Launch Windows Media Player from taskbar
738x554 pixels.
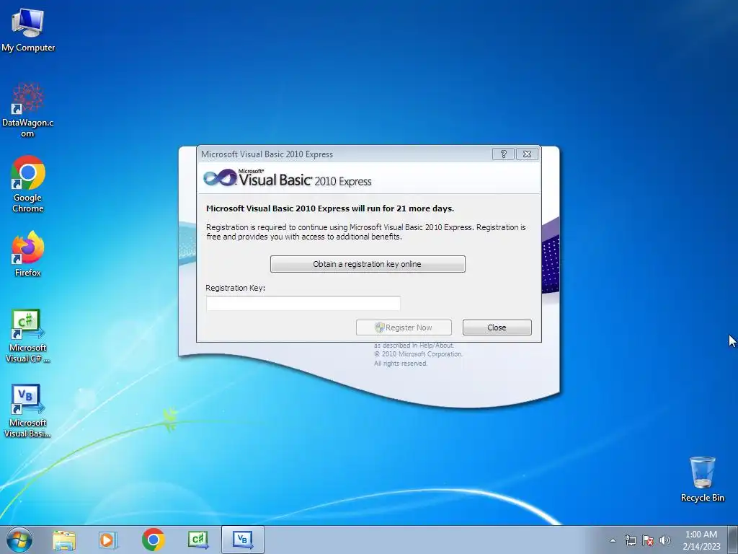point(108,540)
